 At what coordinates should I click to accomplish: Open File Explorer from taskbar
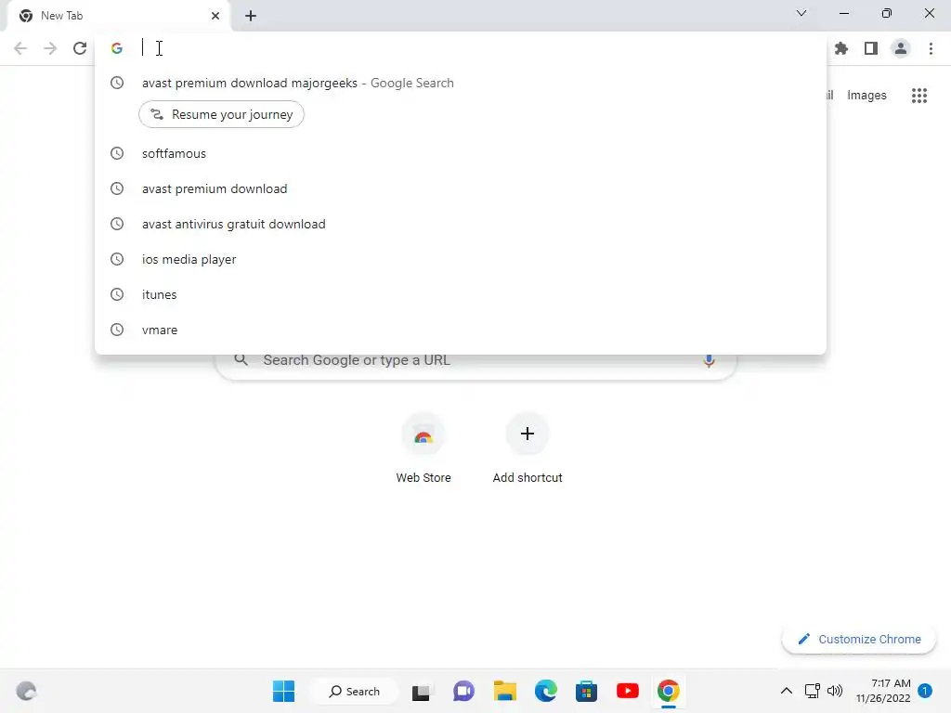click(x=504, y=691)
